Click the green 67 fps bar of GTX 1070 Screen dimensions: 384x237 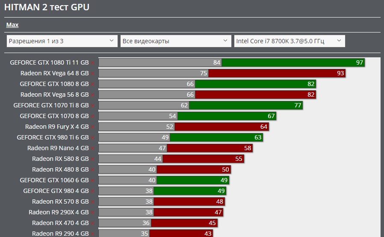point(227,116)
